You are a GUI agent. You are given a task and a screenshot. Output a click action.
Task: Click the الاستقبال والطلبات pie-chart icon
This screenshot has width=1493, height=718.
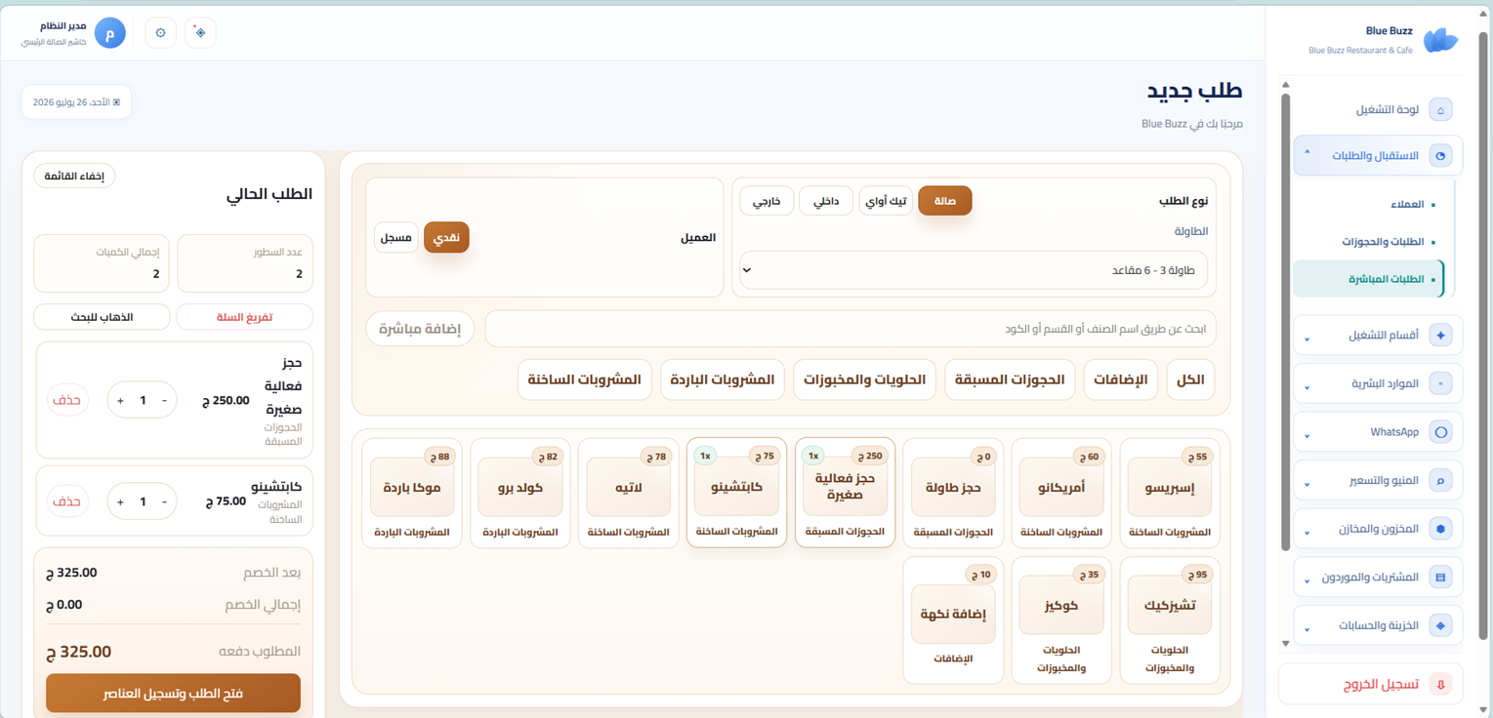click(1440, 155)
